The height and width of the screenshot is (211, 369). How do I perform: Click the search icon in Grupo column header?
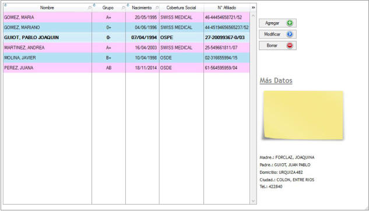pos(123,8)
